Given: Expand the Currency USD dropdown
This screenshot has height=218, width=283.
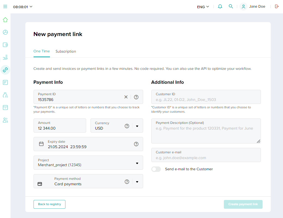Looking at the screenshot, I should click(137, 126).
